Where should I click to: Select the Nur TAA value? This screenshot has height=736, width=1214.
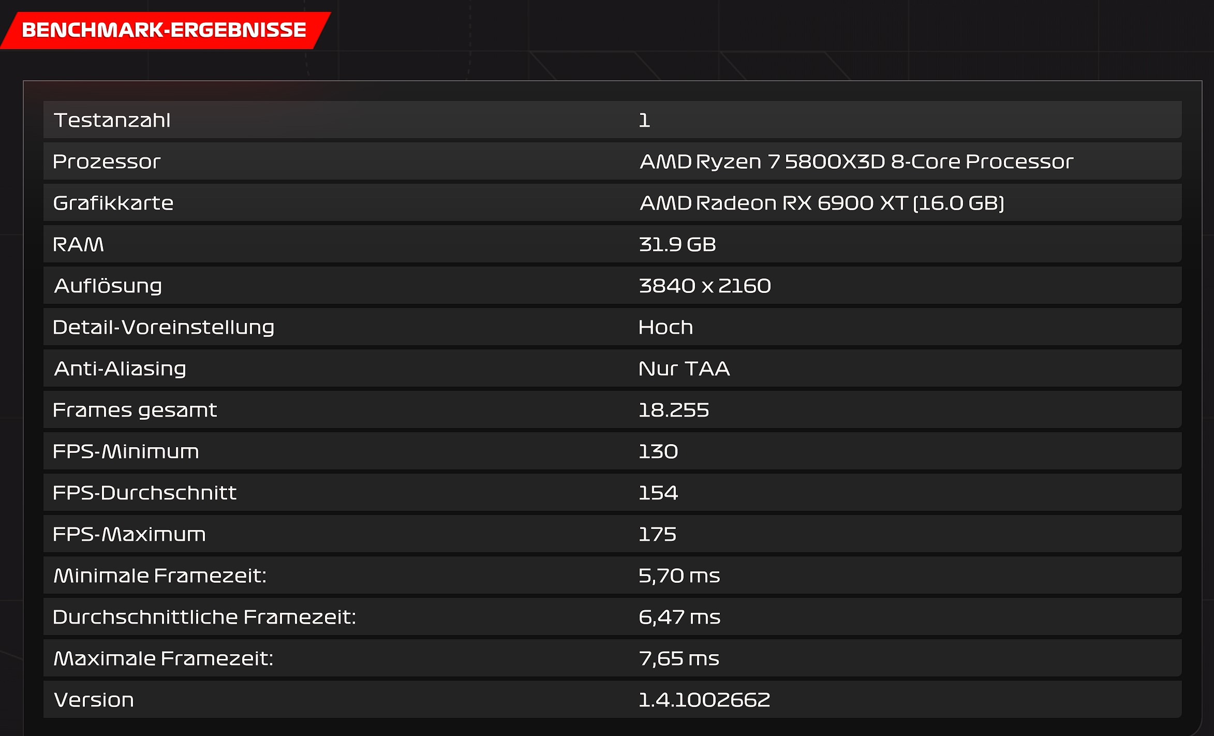pyautogui.click(x=684, y=369)
